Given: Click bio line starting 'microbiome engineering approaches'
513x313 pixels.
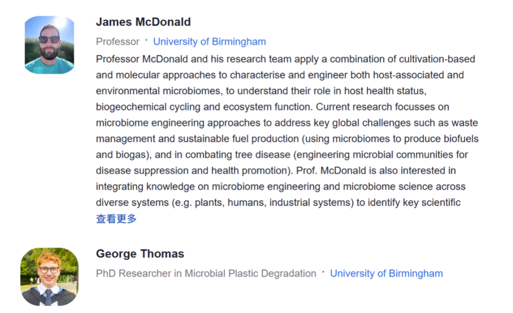Looking at the screenshot, I should 287,123.
